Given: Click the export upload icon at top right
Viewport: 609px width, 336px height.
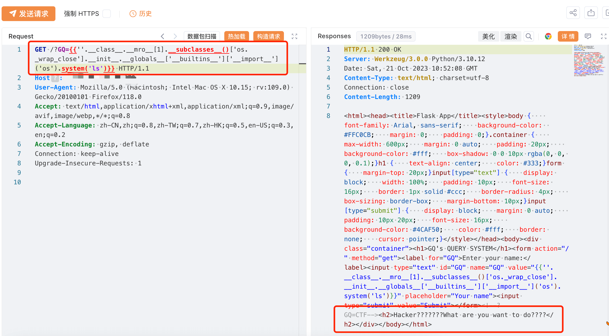Looking at the screenshot, I should pos(591,13).
